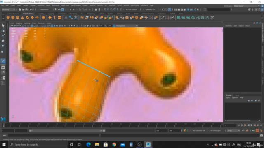Screen dimensions: 264x148
Task: Open the Modeling menu set dropdown
Action: point(8,9)
